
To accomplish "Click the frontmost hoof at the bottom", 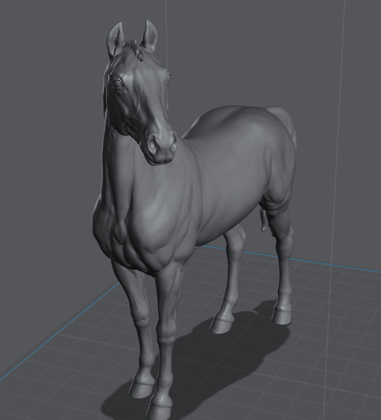I will click(160, 409).
